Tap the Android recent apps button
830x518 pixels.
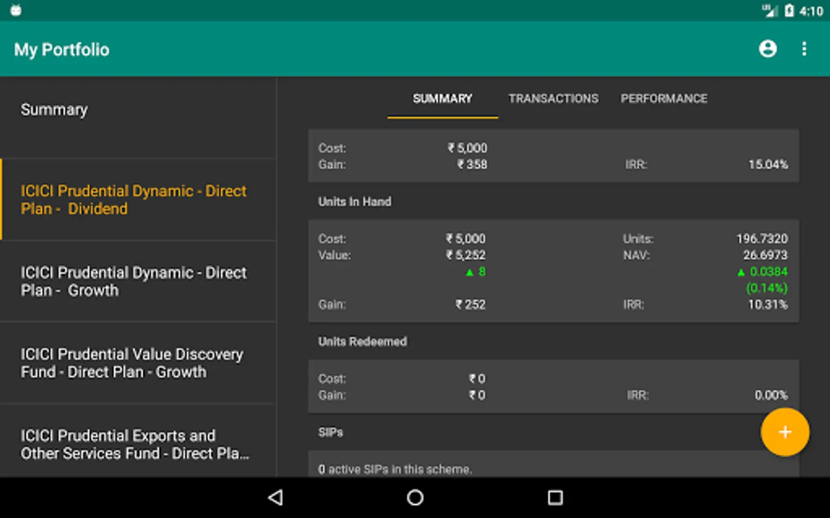tap(555, 497)
